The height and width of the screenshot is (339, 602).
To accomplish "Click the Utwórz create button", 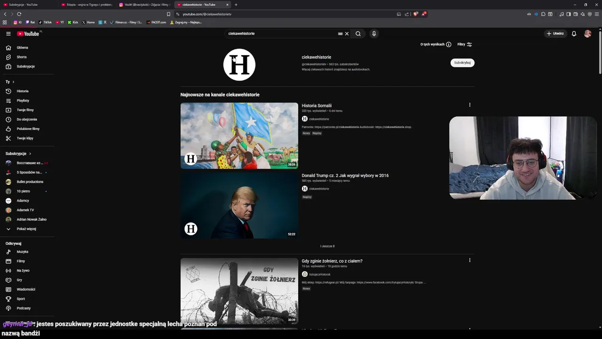I will point(555,33).
